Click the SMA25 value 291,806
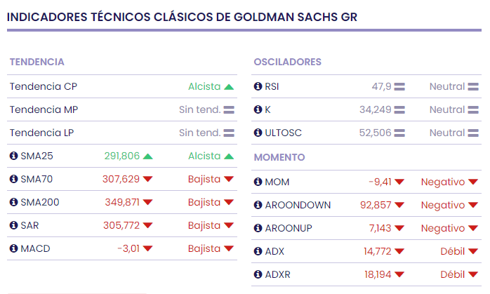490x294 pixels. pyautogui.click(x=122, y=156)
